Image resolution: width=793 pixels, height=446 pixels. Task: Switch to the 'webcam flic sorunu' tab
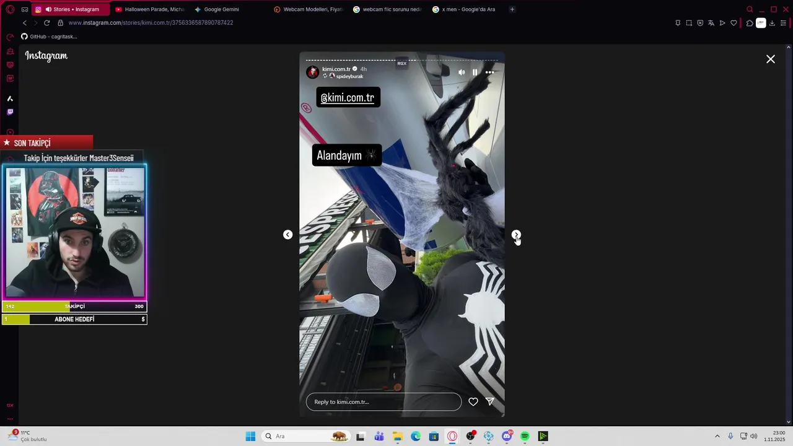click(388, 9)
